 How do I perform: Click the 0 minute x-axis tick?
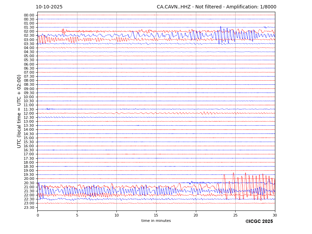37,215
